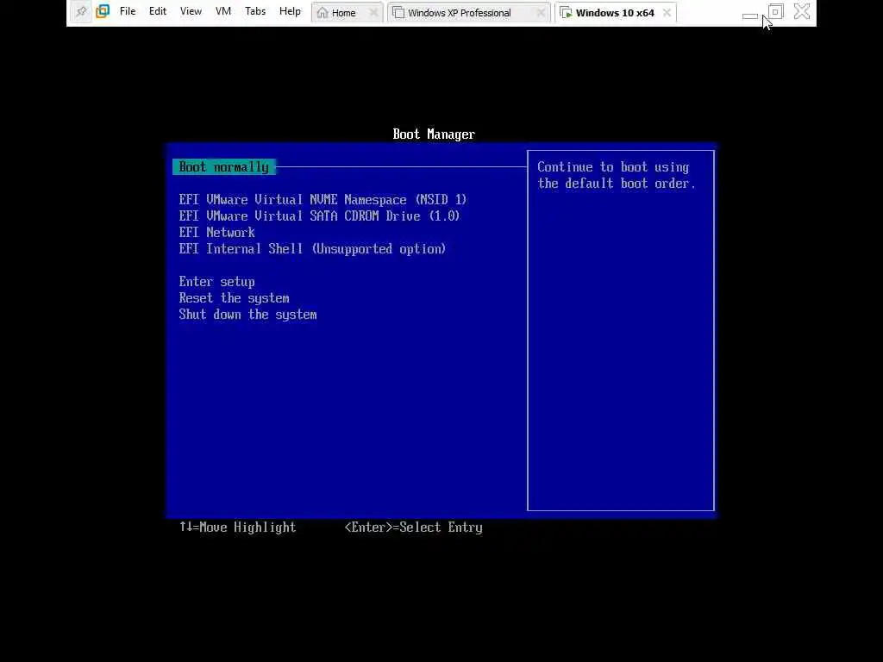Select EFI VMware Virtual NVME Namespace entry
The width and height of the screenshot is (883, 662).
(323, 200)
